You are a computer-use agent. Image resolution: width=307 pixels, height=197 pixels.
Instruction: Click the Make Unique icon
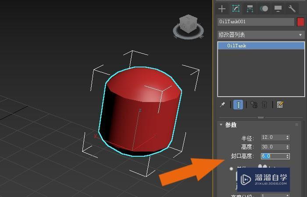[254, 105]
